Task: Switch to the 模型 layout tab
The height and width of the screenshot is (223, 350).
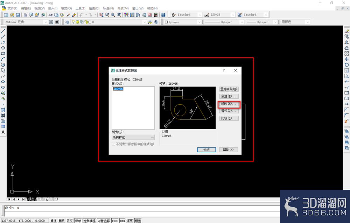Action: click(31, 199)
